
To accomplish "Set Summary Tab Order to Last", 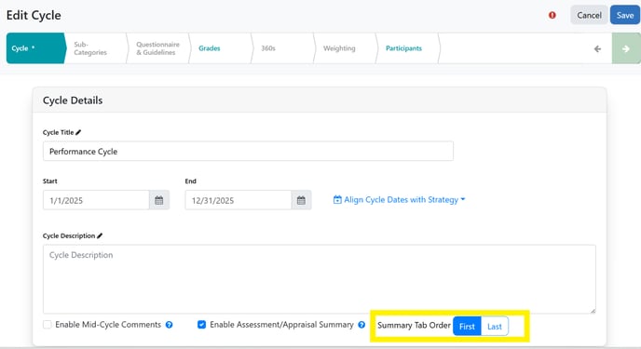I will point(495,326).
